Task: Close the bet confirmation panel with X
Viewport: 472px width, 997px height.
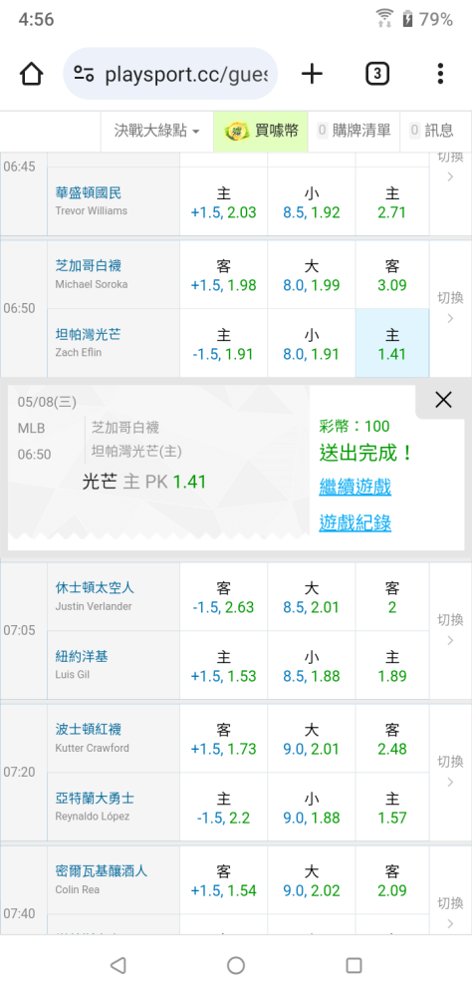Action: [443, 400]
